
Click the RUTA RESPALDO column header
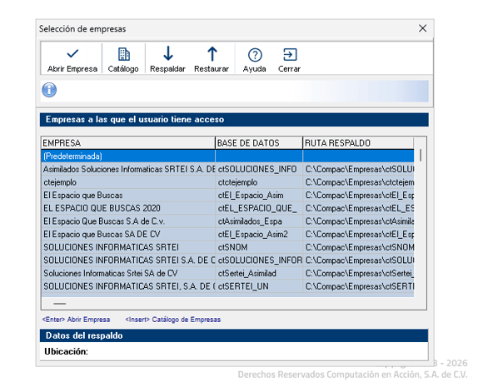click(x=358, y=143)
